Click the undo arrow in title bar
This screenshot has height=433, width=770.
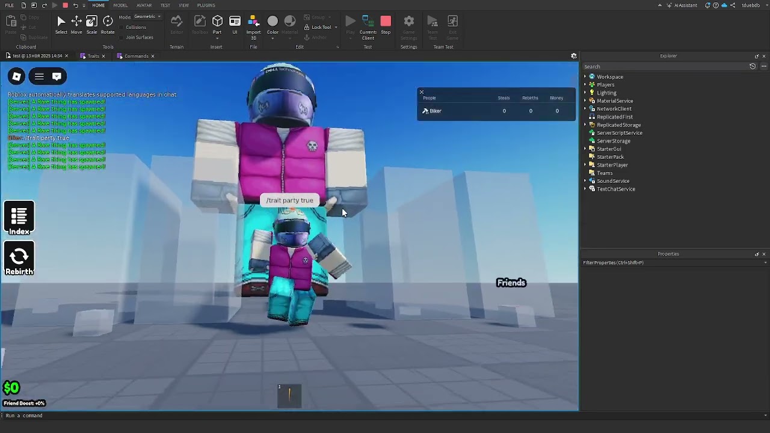click(75, 5)
